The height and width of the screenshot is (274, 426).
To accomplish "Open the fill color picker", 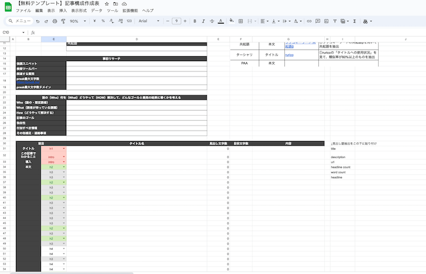I will (x=231, y=21).
